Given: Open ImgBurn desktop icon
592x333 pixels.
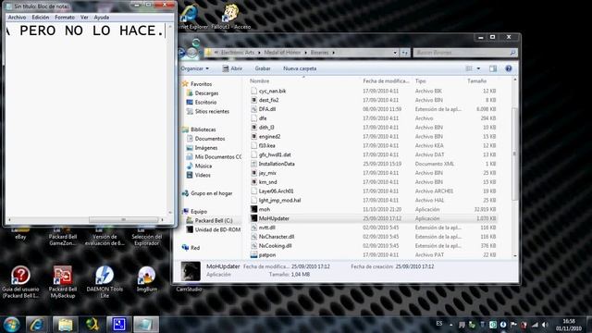Looking at the screenshot, I should tap(146, 279).
